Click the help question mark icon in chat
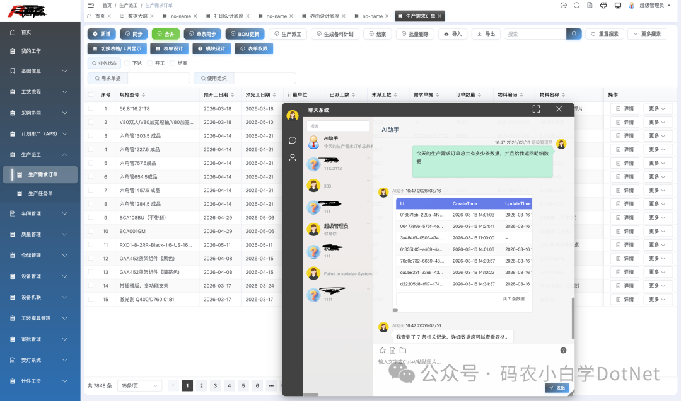This screenshot has height=401, width=681. [x=563, y=350]
